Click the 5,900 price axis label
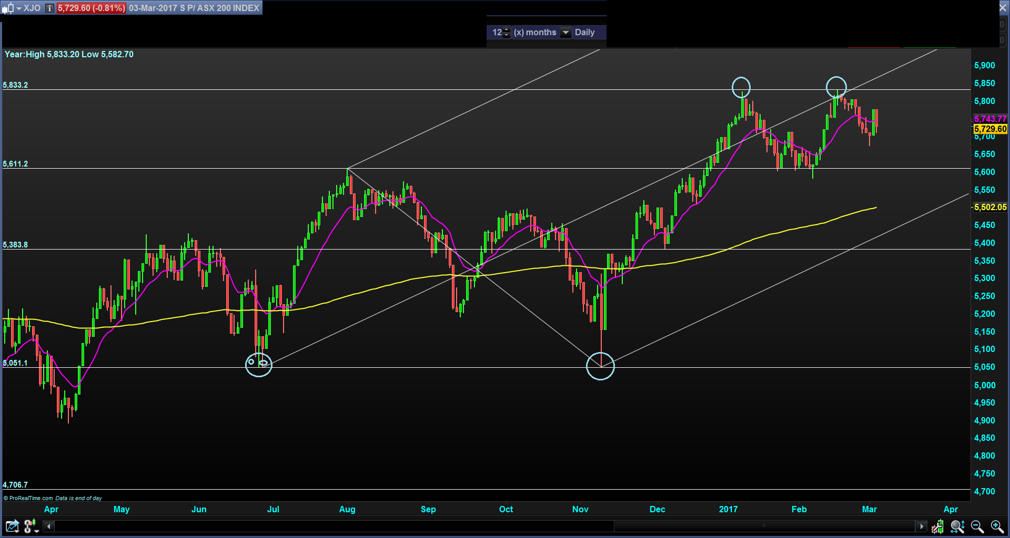The width and height of the screenshot is (1010, 538). coord(985,66)
